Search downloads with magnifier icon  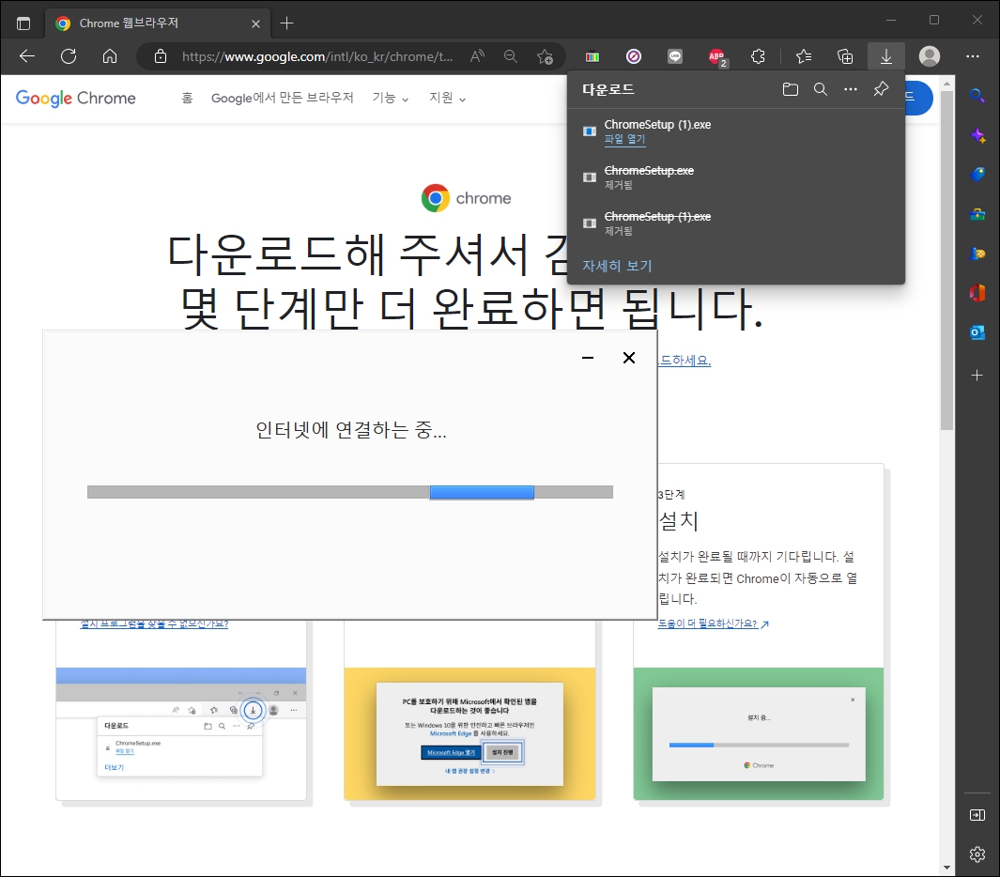[x=821, y=89]
